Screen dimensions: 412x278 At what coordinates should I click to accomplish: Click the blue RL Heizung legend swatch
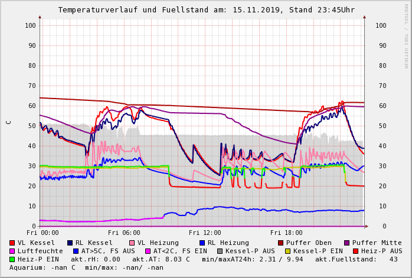point(202,243)
